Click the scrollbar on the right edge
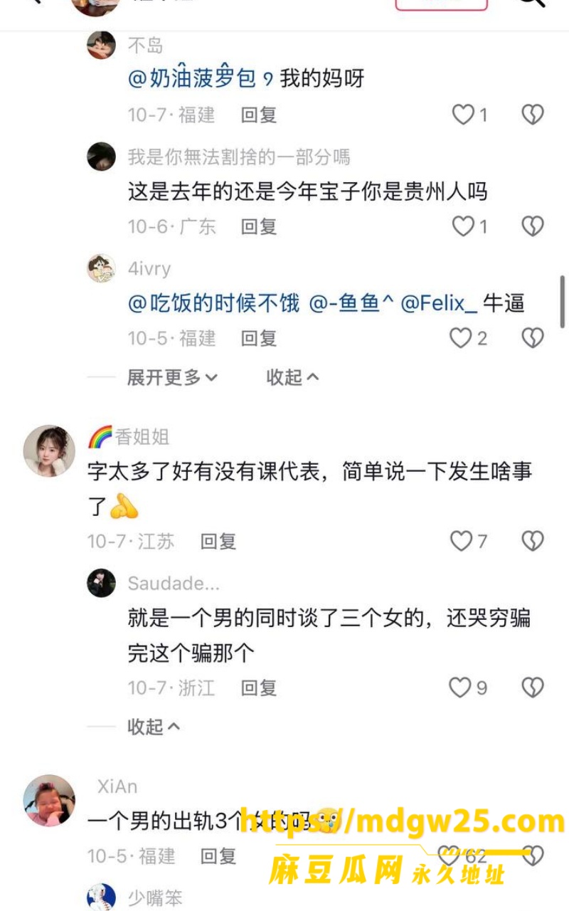569x911 pixels. pyautogui.click(x=563, y=301)
